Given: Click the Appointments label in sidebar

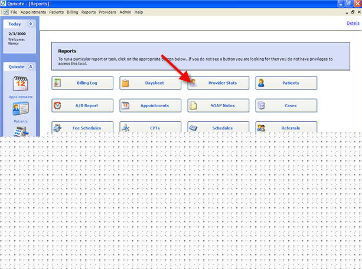Looking at the screenshot, I should [21, 97].
